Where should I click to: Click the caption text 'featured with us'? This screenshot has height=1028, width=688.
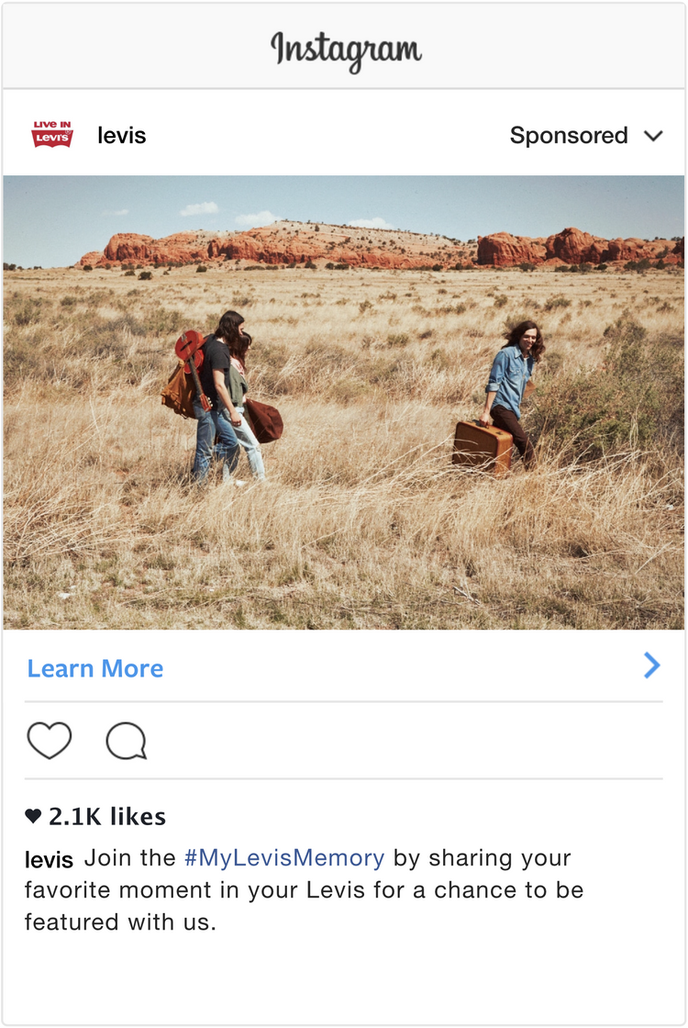(x=120, y=922)
